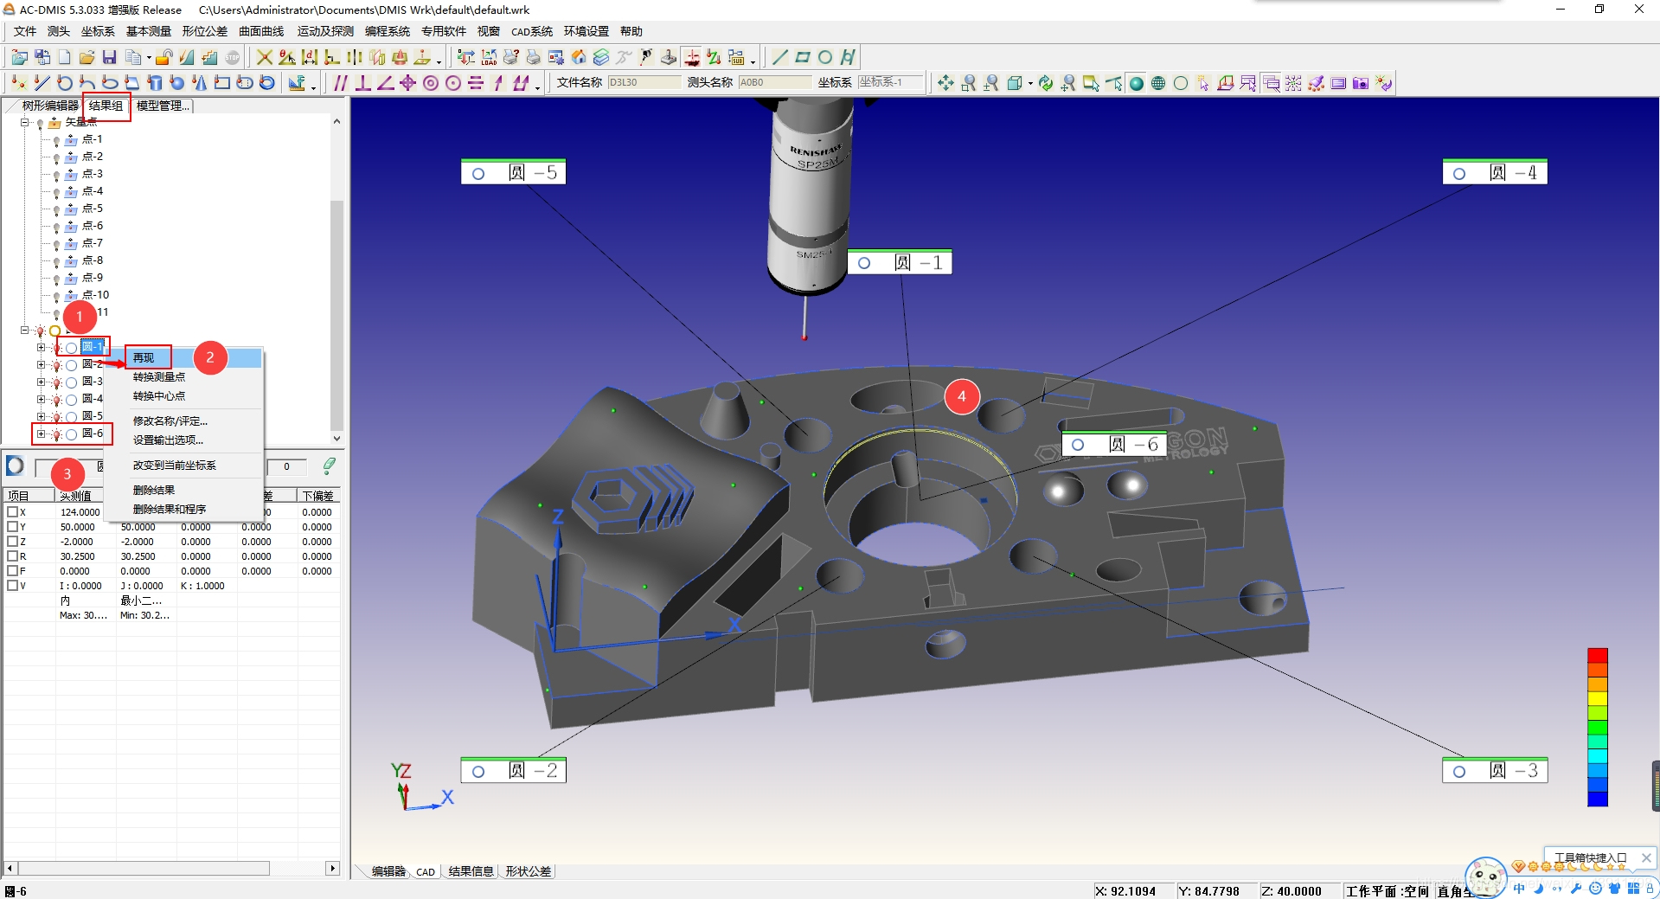Screen dimensions: 1660x899
Task: Click the pan view arrows icon
Action: pyautogui.click(x=945, y=83)
